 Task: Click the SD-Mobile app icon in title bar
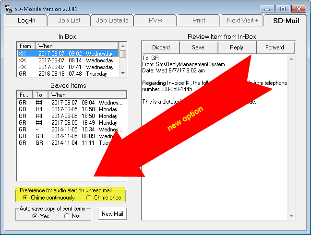coord(8,8)
